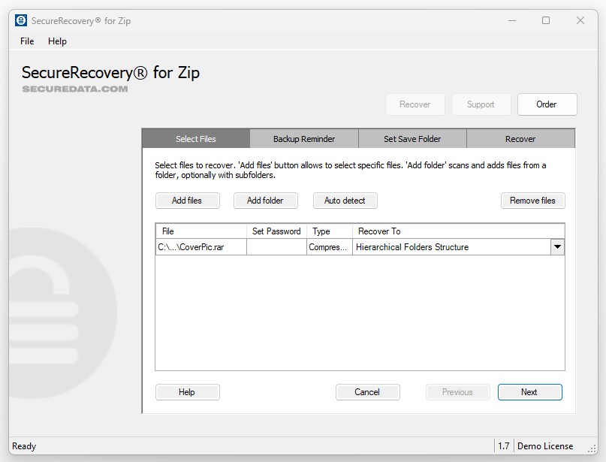Open the Recover tab
606x462 pixels.
click(520, 138)
